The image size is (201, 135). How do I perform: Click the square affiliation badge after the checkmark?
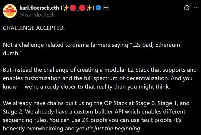pyautogui.click(x=106, y=8)
